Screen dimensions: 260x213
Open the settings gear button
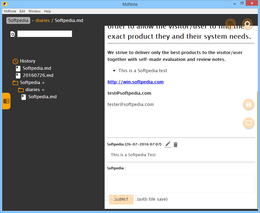coord(247,24)
